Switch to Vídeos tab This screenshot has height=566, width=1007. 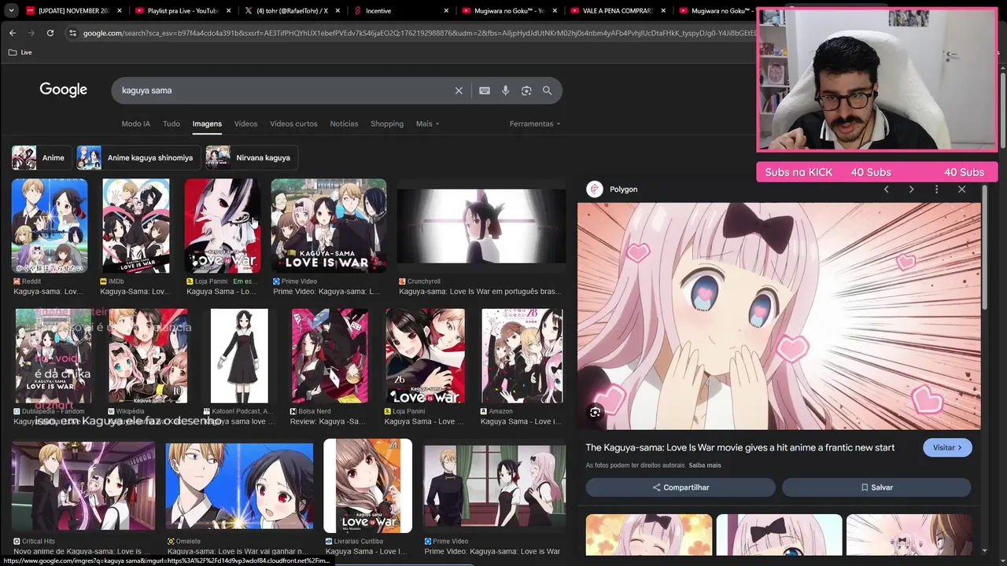pos(245,123)
